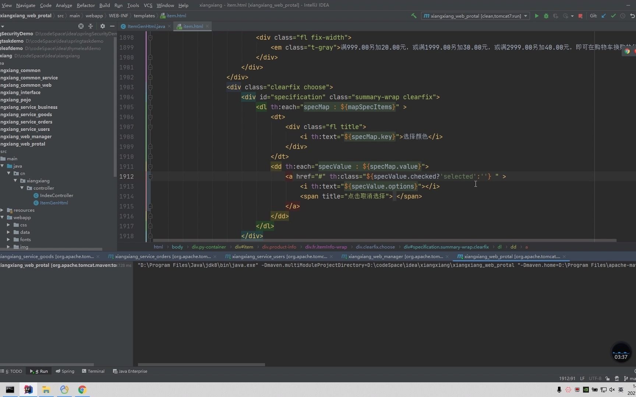Click the Build project hammer icon
Image resolution: width=636 pixels, height=397 pixels.
pyautogui.click(x=414, y=16)
